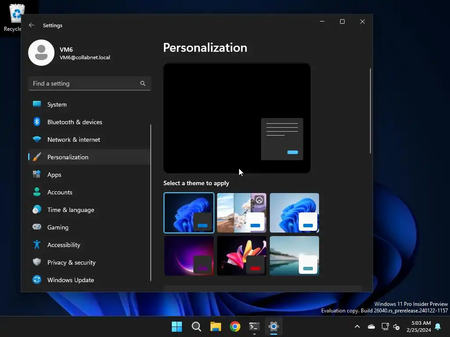Open Network & internet settings
This screenshot has width=450, height=337.
(90, 139)
